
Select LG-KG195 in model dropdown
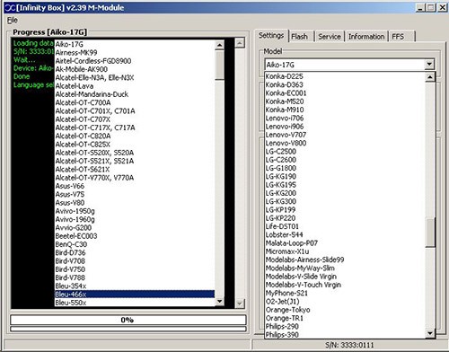pos(345,185)
